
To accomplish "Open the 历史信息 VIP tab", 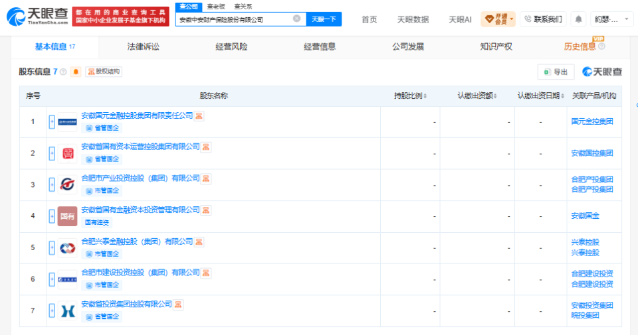I will [x=580, y=46].
